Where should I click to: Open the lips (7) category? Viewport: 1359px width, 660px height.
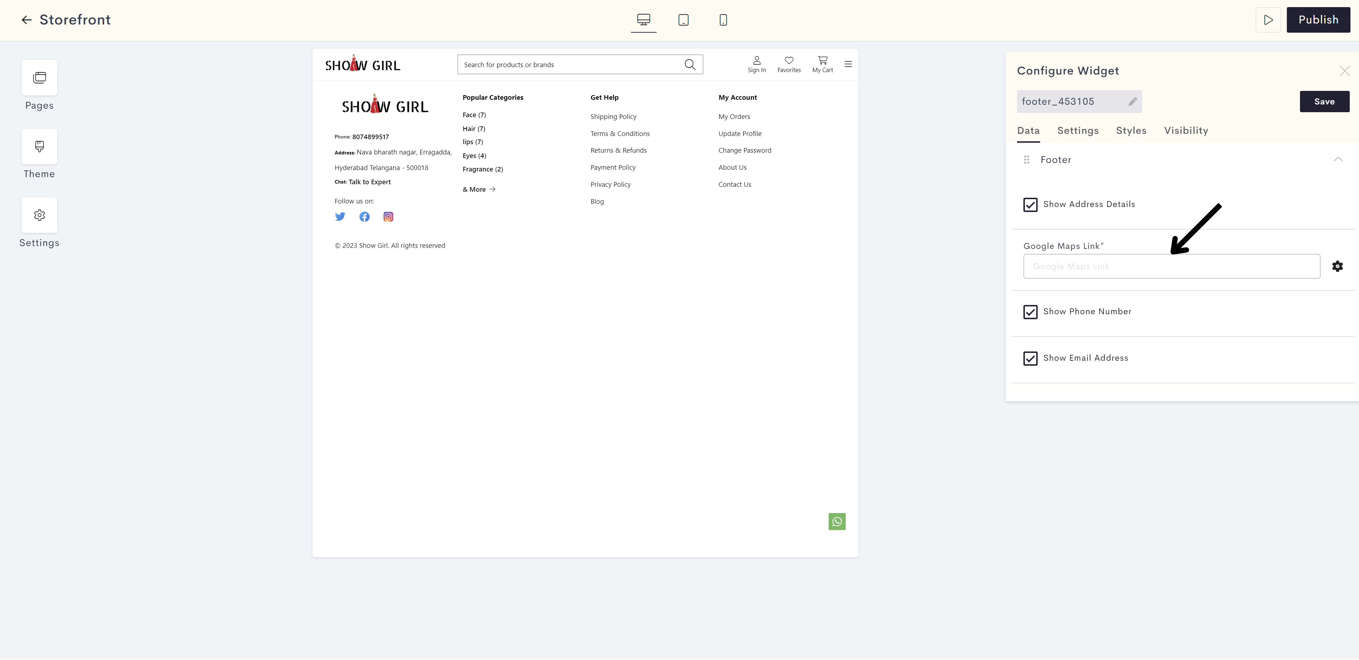pyautogui.click(x=473, y=142)
